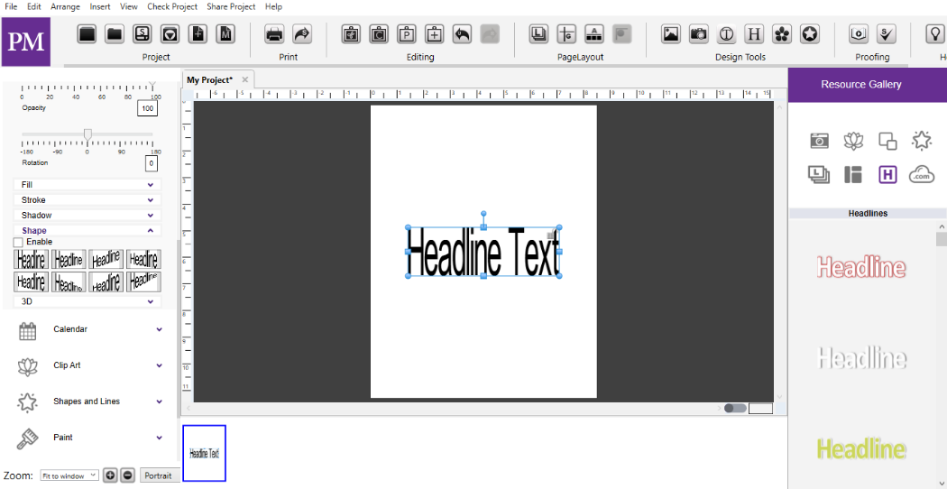
Task: Open the Arrange menu
Action: [65, 6]
